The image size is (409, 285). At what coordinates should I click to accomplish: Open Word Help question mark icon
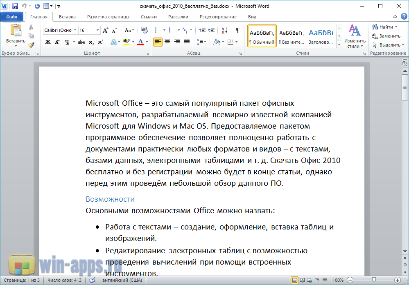(404, 16)
